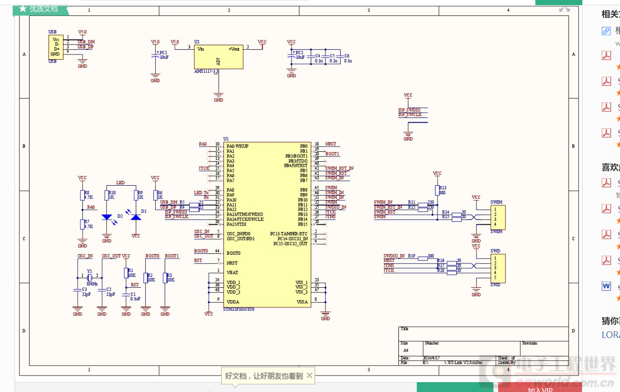Click the A4 size value in title block
This screenshot has width=620, height=392.
point(405,351)
